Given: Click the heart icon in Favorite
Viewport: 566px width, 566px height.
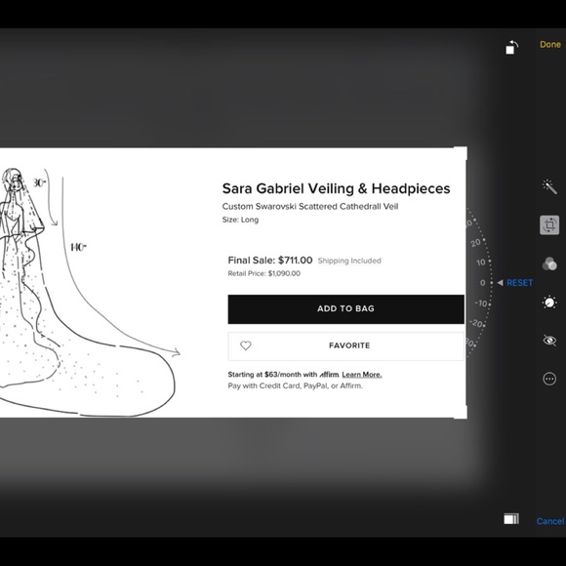Looking at the screenshot, I should (x=246, y=345).
